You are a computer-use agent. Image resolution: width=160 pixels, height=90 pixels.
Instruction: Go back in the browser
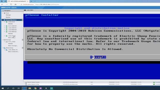[2, 4]
